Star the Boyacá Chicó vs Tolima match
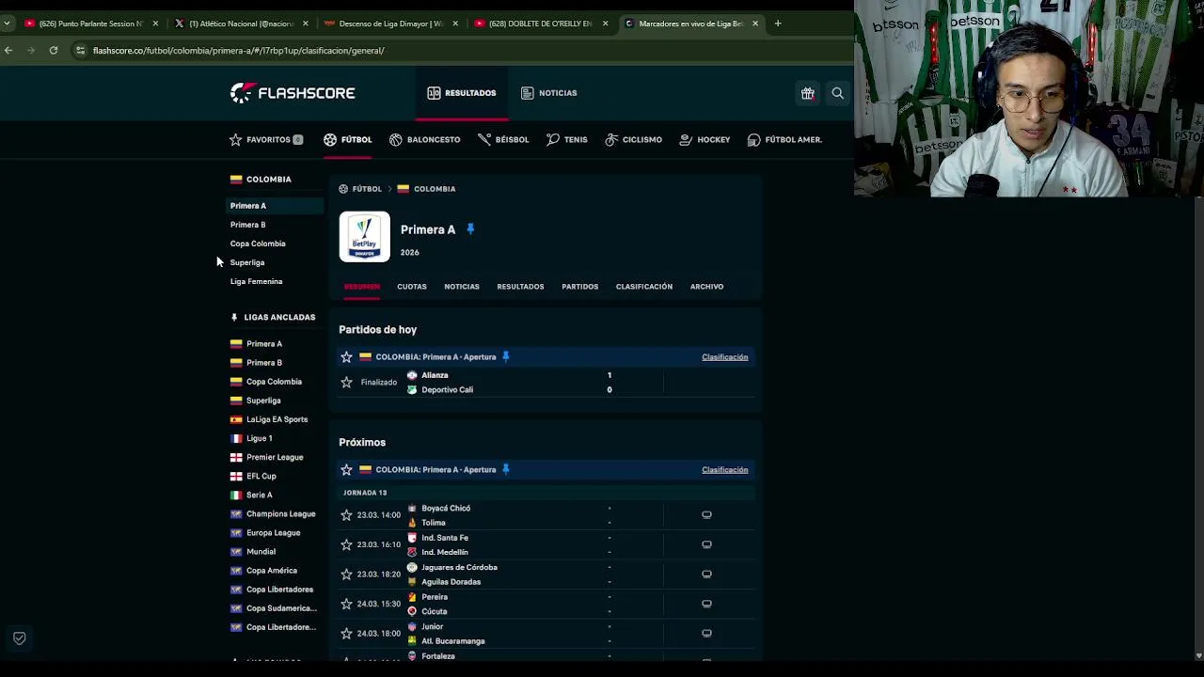Screen dimensions: 1204x677 pyautogui.click(x=346, y=515)
